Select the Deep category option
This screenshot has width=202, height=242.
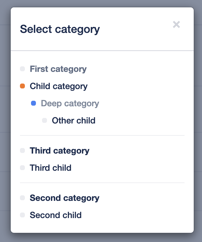70,103
